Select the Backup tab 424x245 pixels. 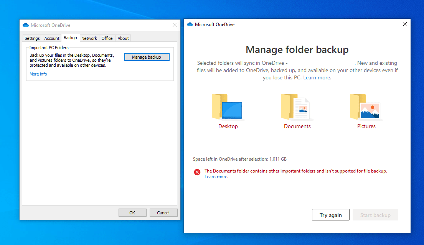70,38
